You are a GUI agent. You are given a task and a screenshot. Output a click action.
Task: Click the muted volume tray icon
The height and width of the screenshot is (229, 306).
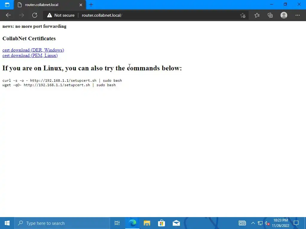point(267,223)
